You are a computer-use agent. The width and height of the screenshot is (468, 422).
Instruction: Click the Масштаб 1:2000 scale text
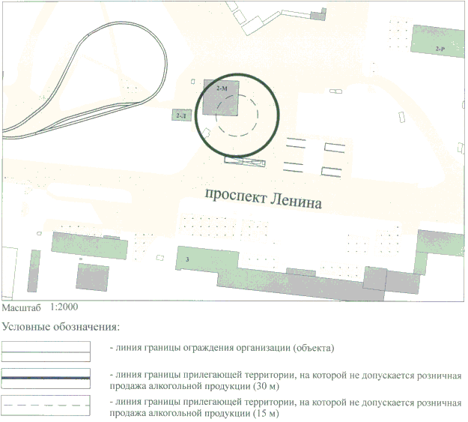[39, 307]
